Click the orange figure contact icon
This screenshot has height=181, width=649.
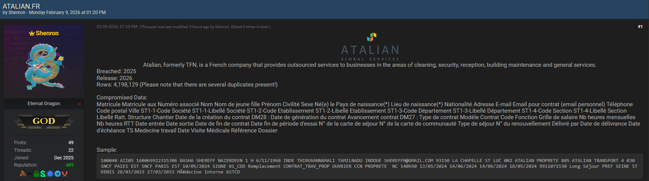click(x=23, y=174)
